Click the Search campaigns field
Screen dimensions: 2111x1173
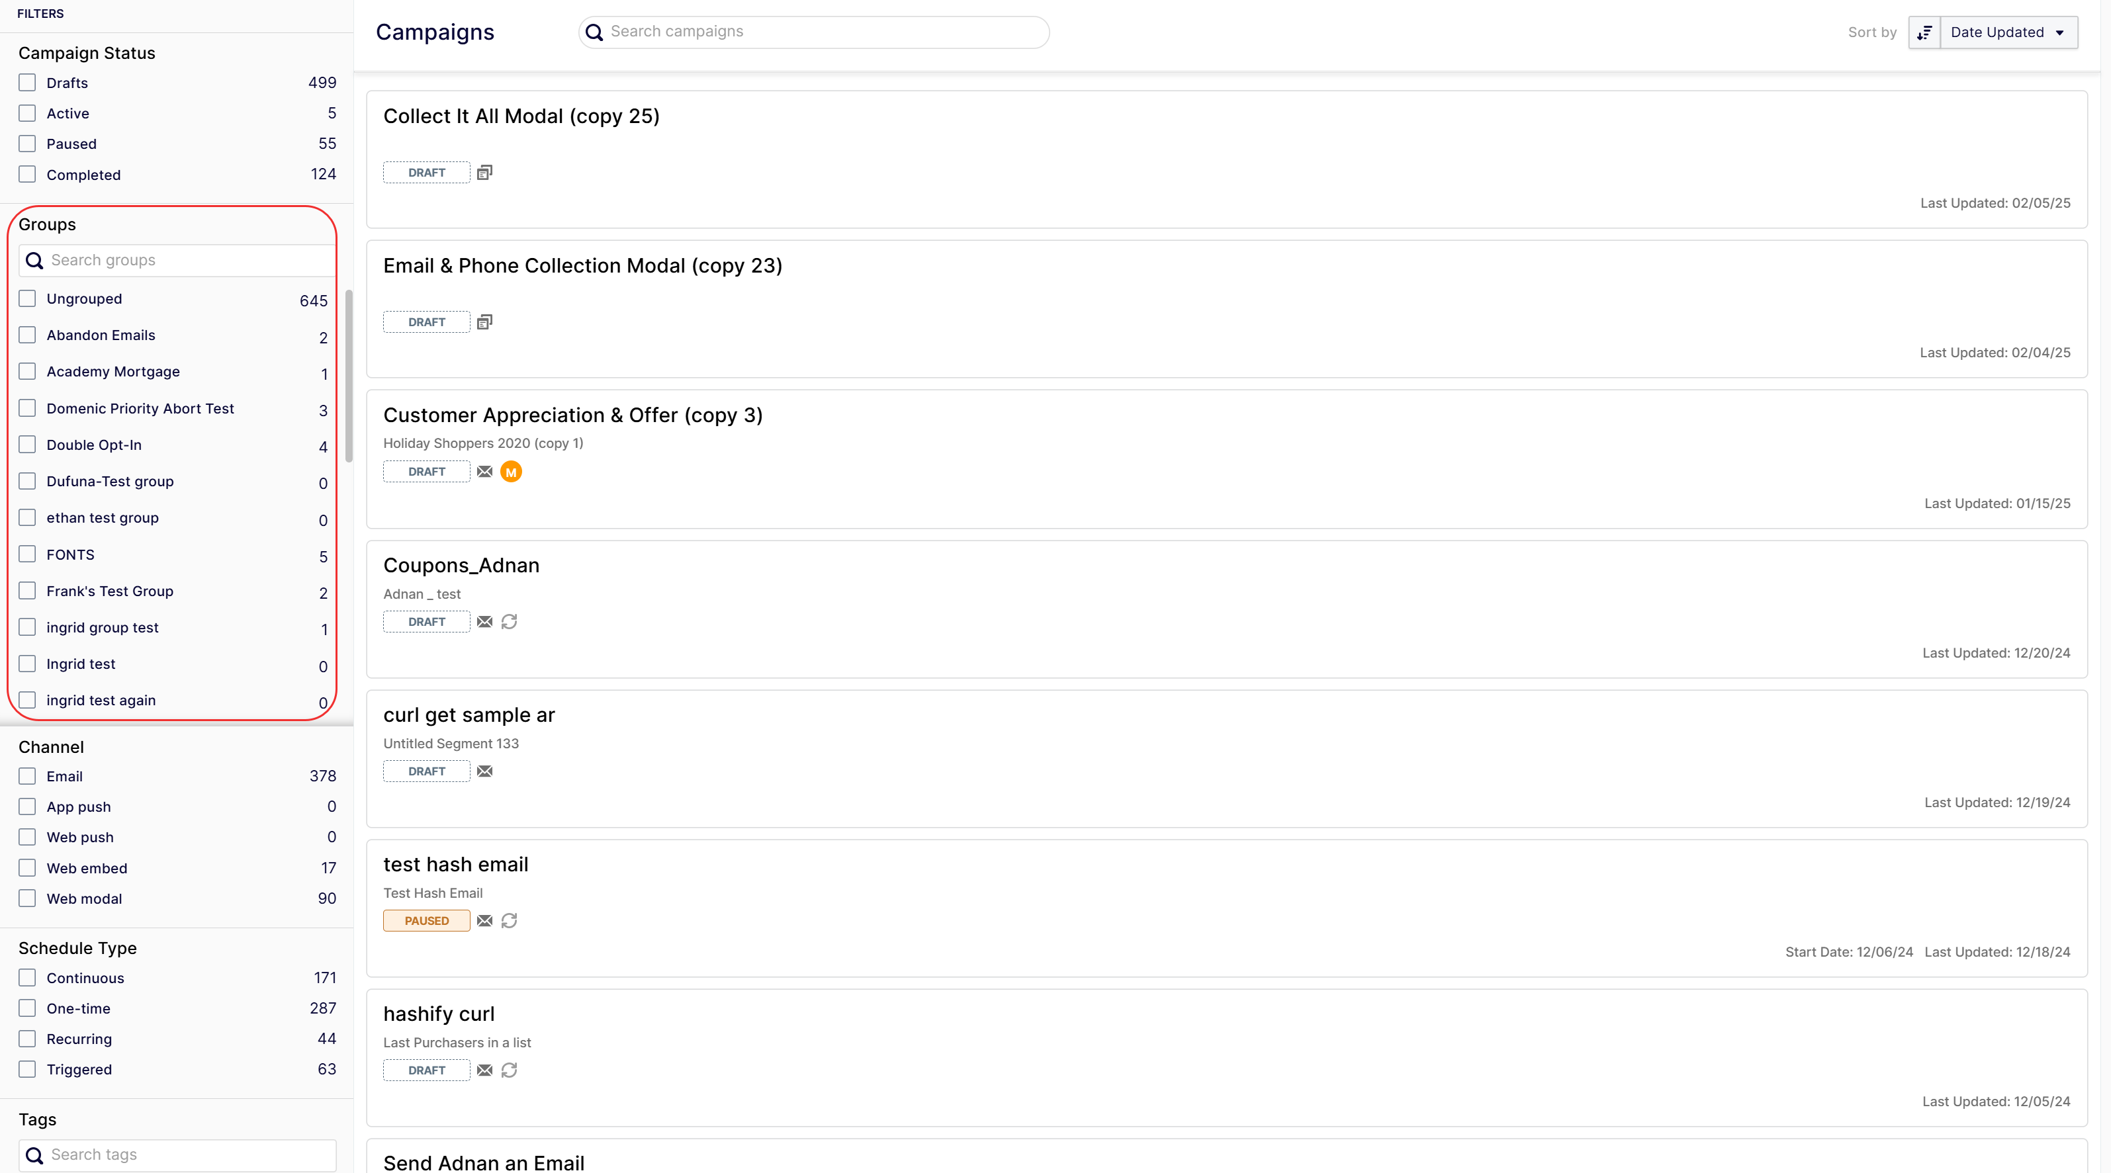pos(819,32)
